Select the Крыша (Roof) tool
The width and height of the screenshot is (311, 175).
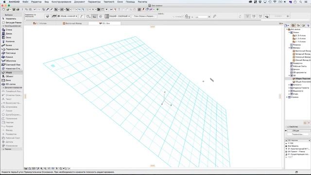click(9, 57)
